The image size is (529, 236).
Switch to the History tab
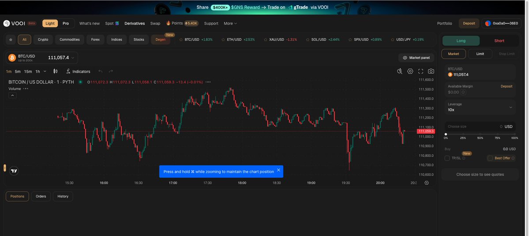63,196
